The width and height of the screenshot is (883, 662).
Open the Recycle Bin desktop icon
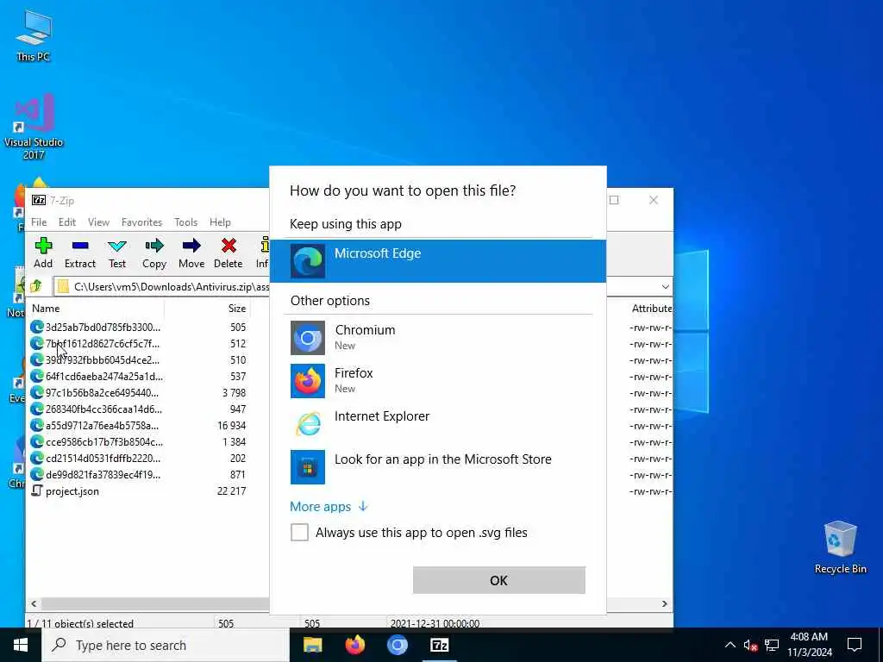click(840, 547)
